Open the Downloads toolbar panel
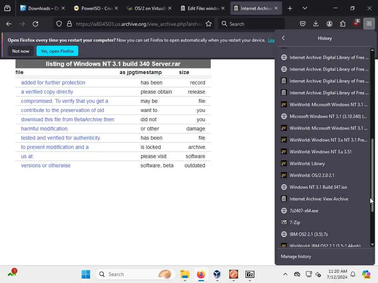This screenshot has height=283, width=378. [x=316, y=24]
